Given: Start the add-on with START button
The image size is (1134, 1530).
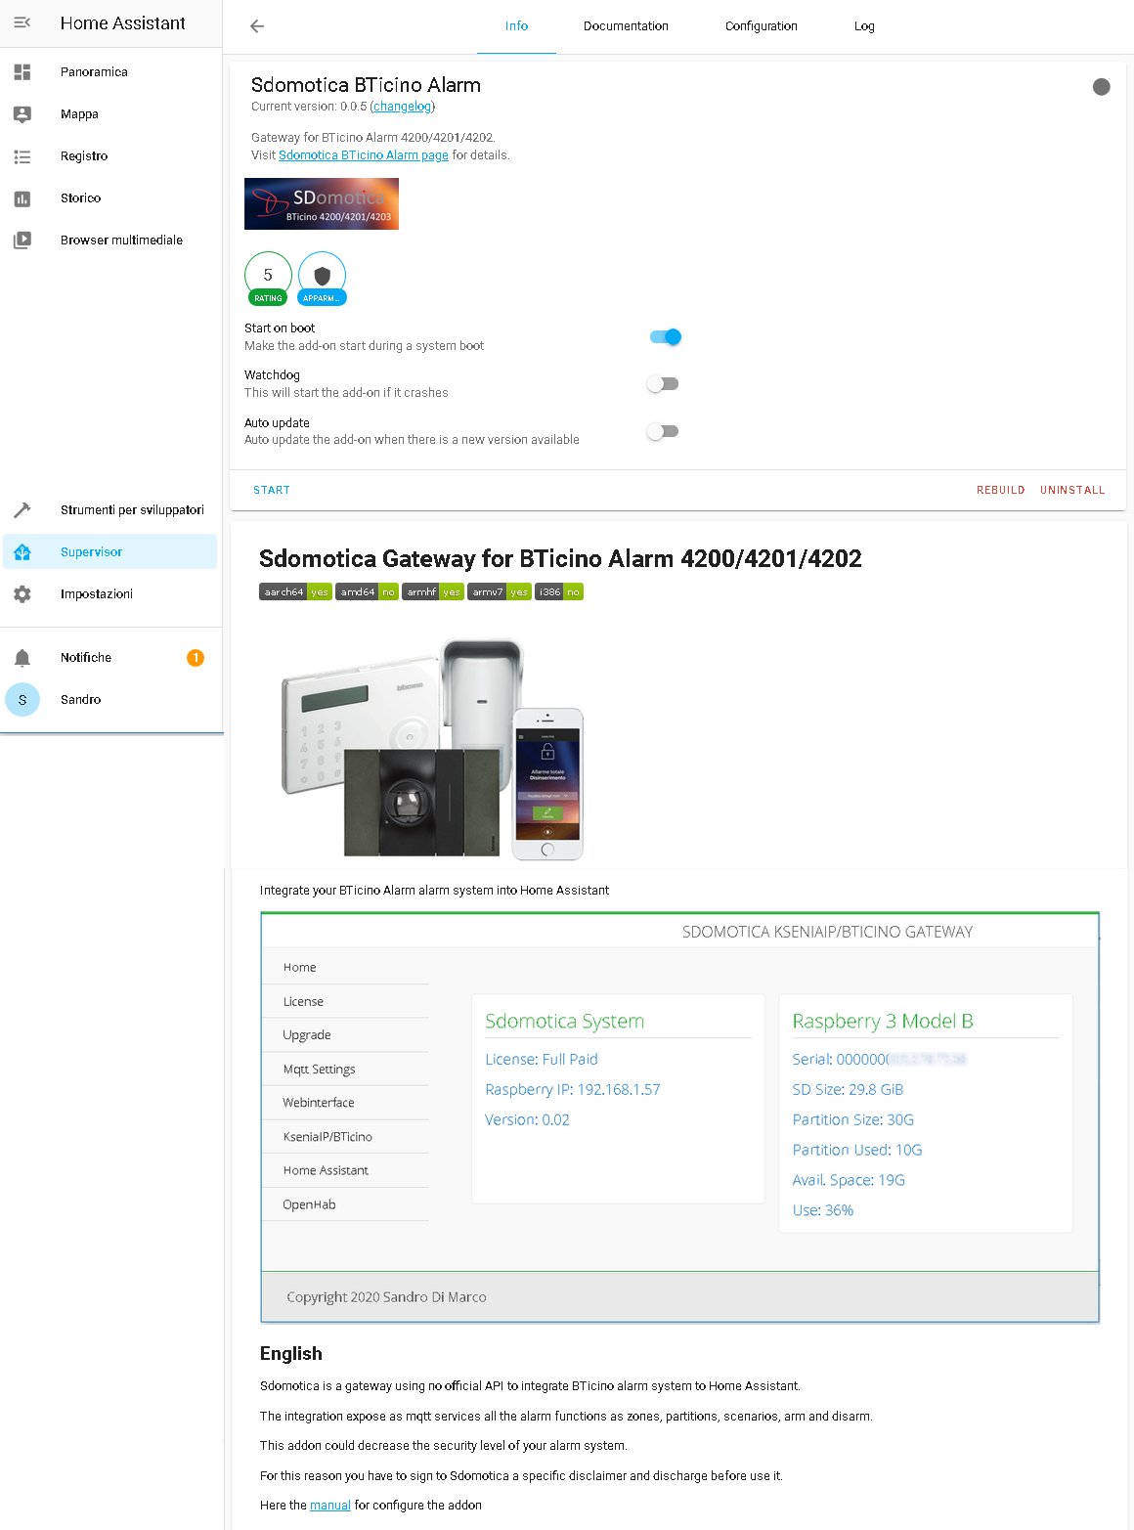Looking at the screenshot, I should (272, 490).
